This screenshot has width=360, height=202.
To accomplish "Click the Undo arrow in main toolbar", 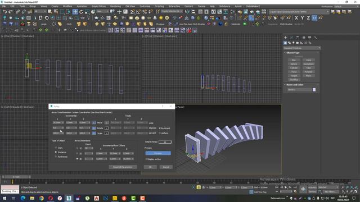I will point(4,12).
